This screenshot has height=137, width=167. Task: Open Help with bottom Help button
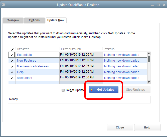point(147,127)
